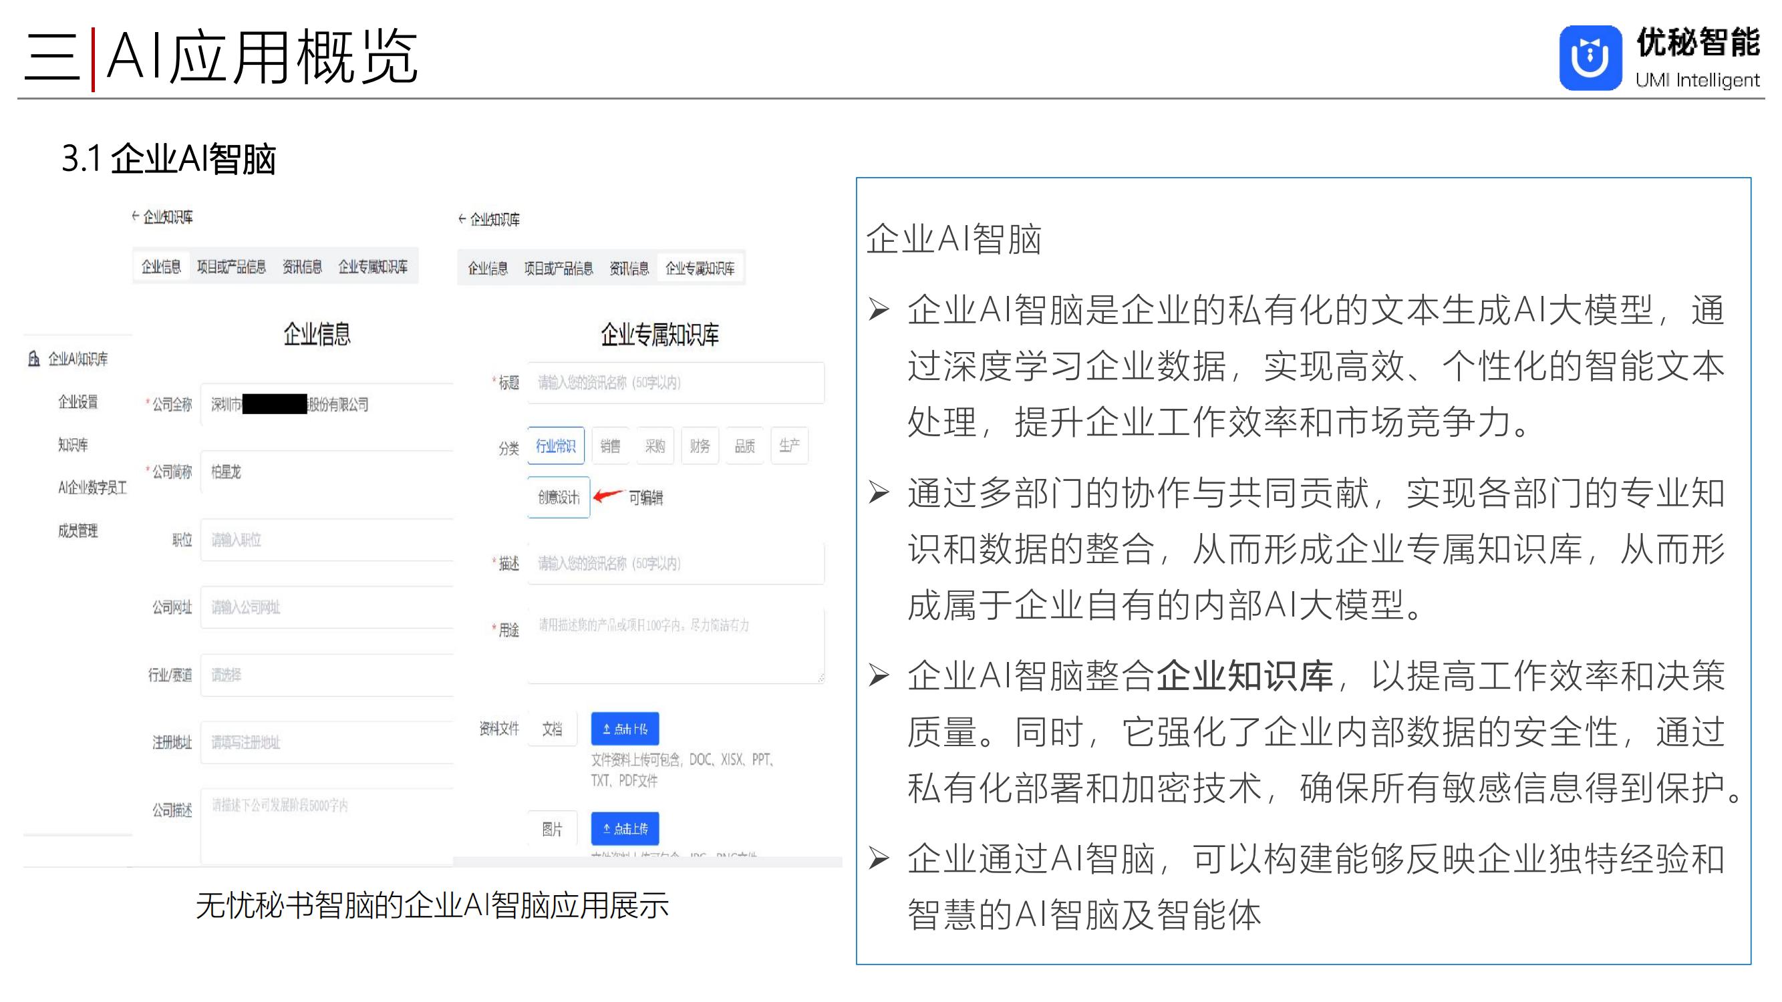
Task: Click upload button next to 图片
Action: pyautogui.click(x=625, y=828)
